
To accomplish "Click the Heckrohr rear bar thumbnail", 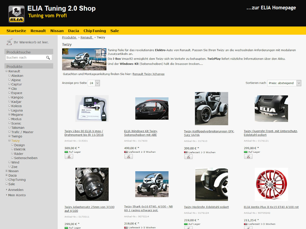I will click(212, 184).
